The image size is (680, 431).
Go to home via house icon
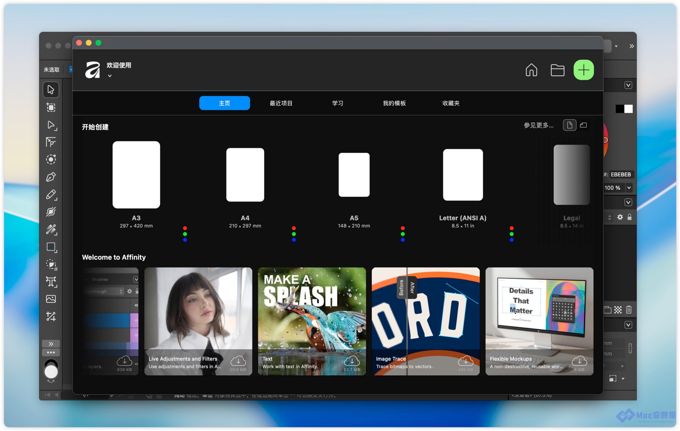click(x=531, y=70)
